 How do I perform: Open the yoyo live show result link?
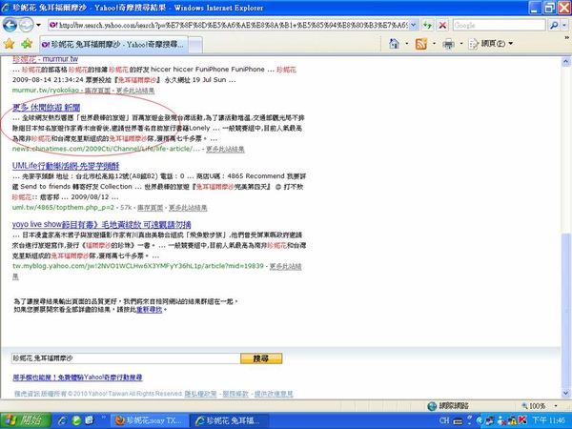coord(101,224)
